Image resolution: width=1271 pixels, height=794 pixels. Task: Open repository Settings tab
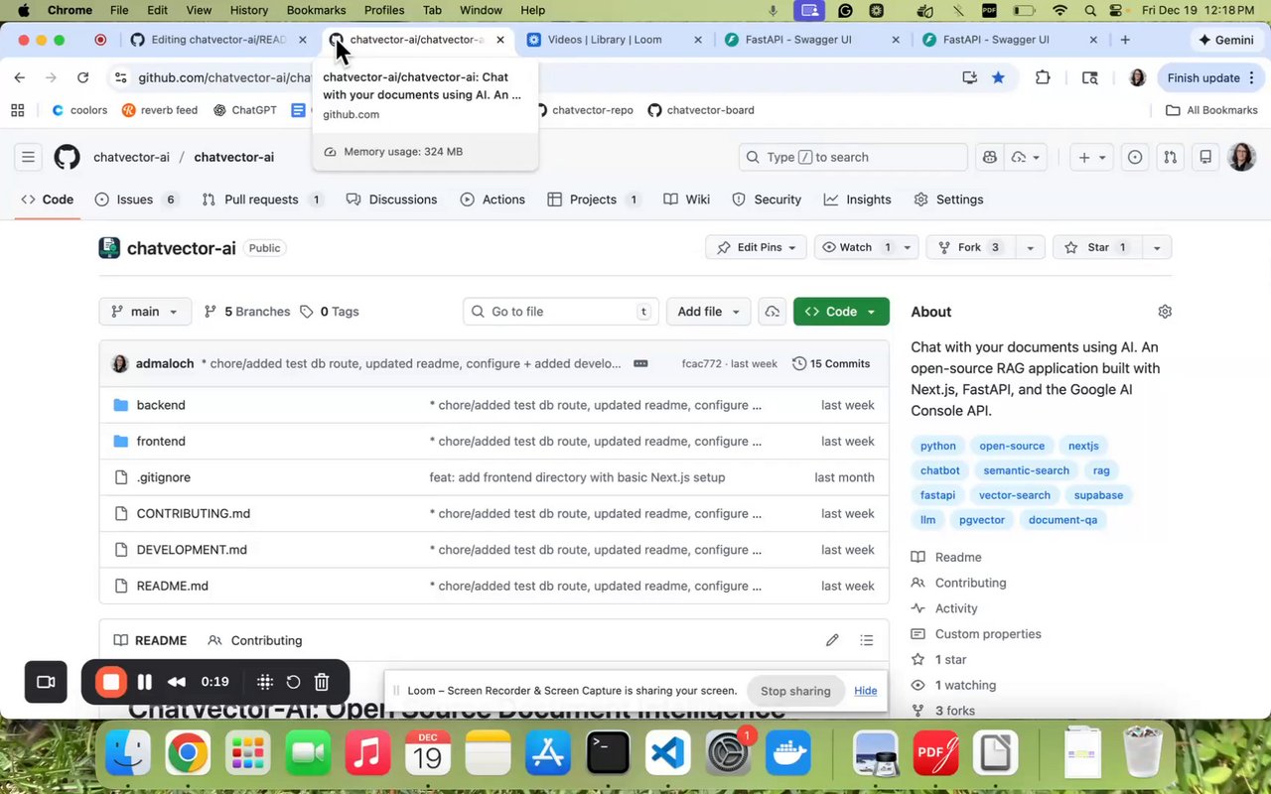(948, 199)
